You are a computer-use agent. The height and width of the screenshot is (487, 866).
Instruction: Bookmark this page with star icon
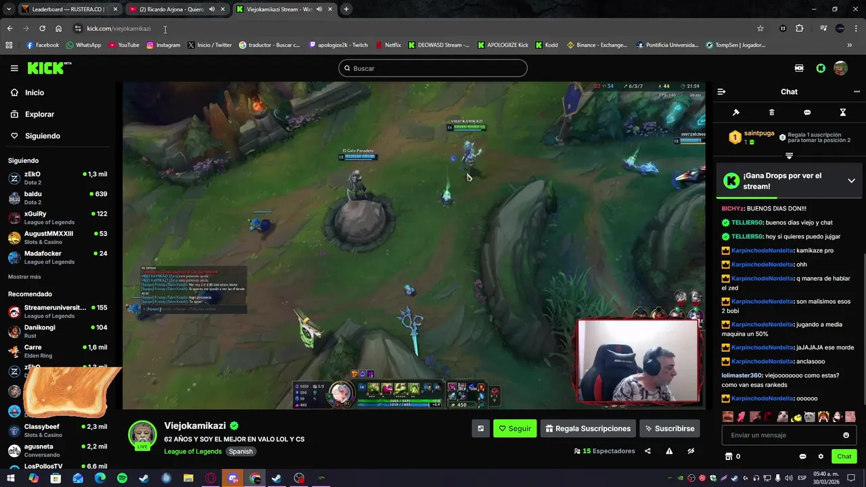point(760,28)
